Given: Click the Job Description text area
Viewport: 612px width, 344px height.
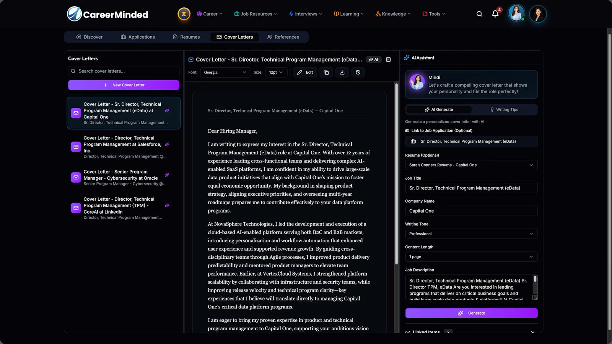Looking at the screenshot, I should pos(469,287).
